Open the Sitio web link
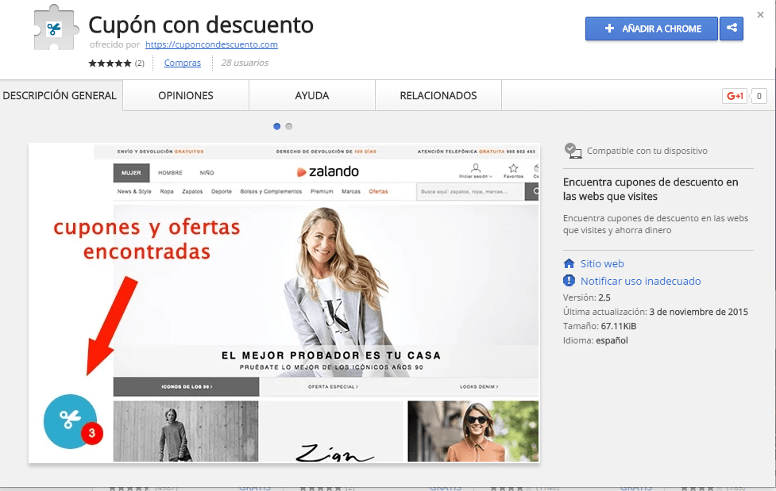This screenshot has height=491, width=776. (602, 263)
